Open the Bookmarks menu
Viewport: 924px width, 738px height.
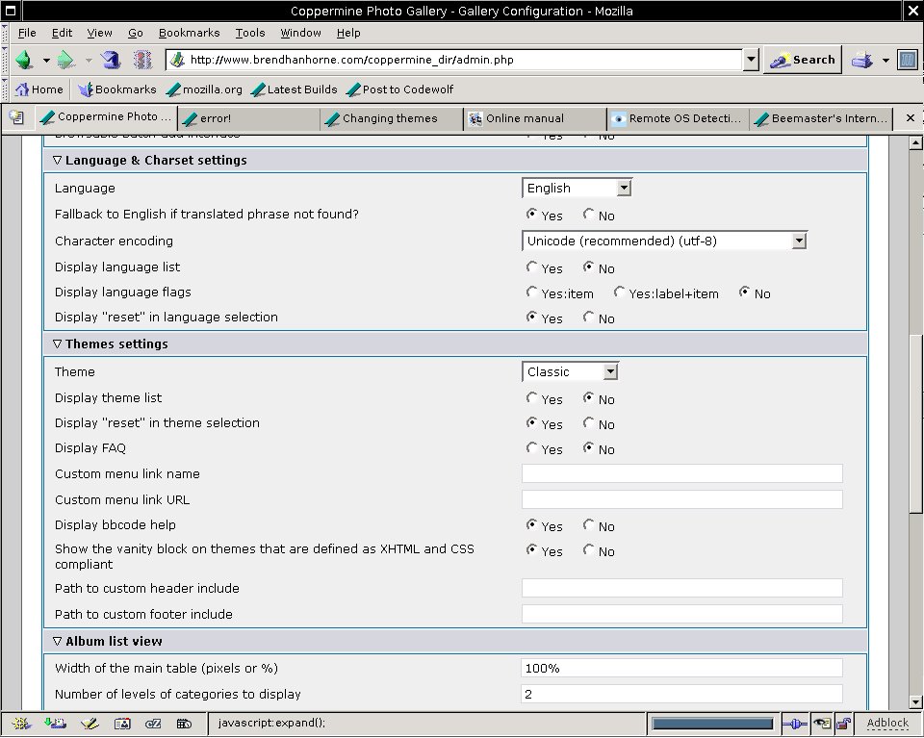point(190,33)
